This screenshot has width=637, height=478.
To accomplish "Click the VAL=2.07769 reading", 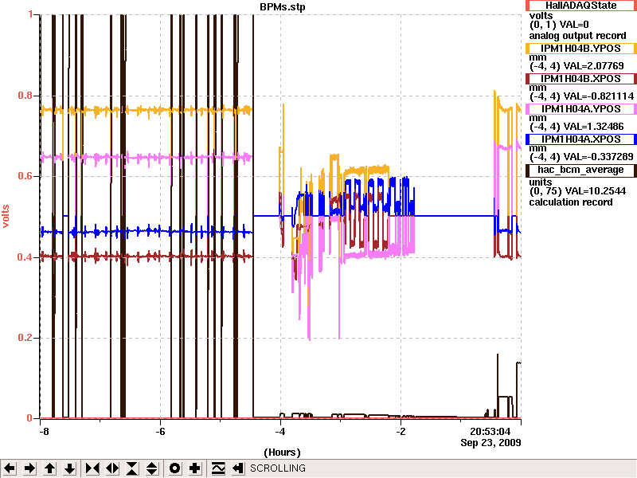I will click(592, 66).
